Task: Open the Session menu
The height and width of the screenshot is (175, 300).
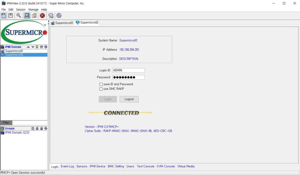Action: coord(21,10)
